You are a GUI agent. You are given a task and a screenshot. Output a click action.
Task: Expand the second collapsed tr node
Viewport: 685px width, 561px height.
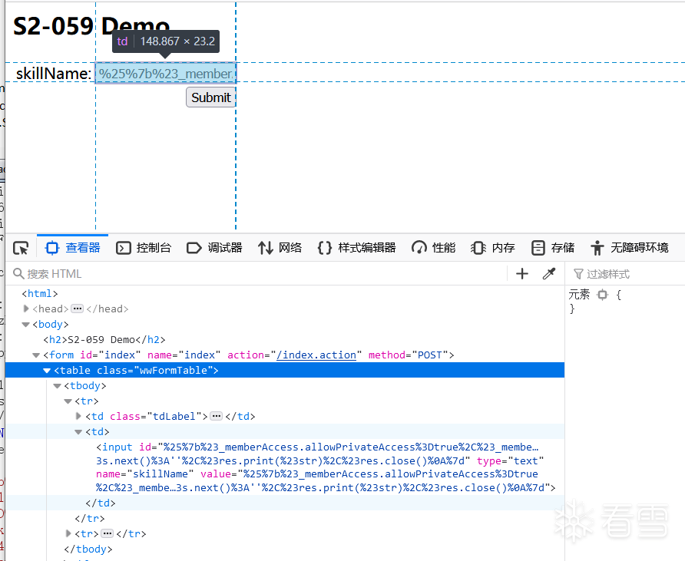click(68, 533)
